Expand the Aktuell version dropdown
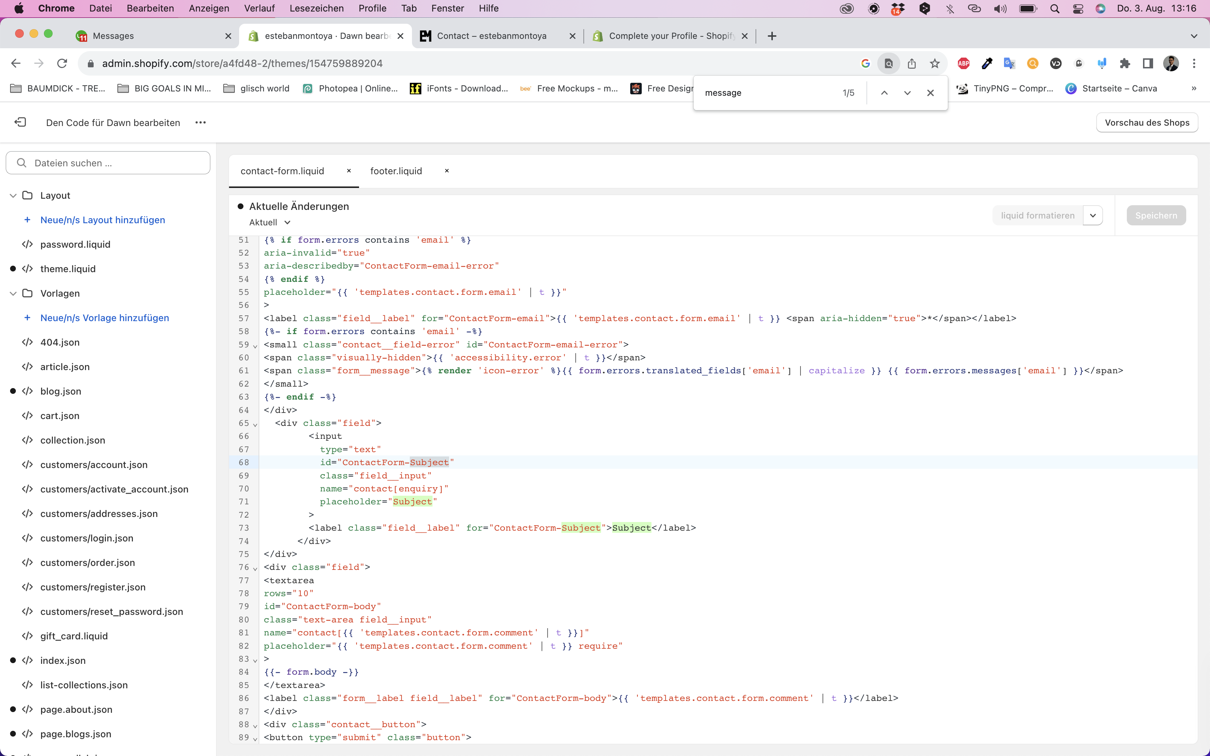 (x=287, y=222)
